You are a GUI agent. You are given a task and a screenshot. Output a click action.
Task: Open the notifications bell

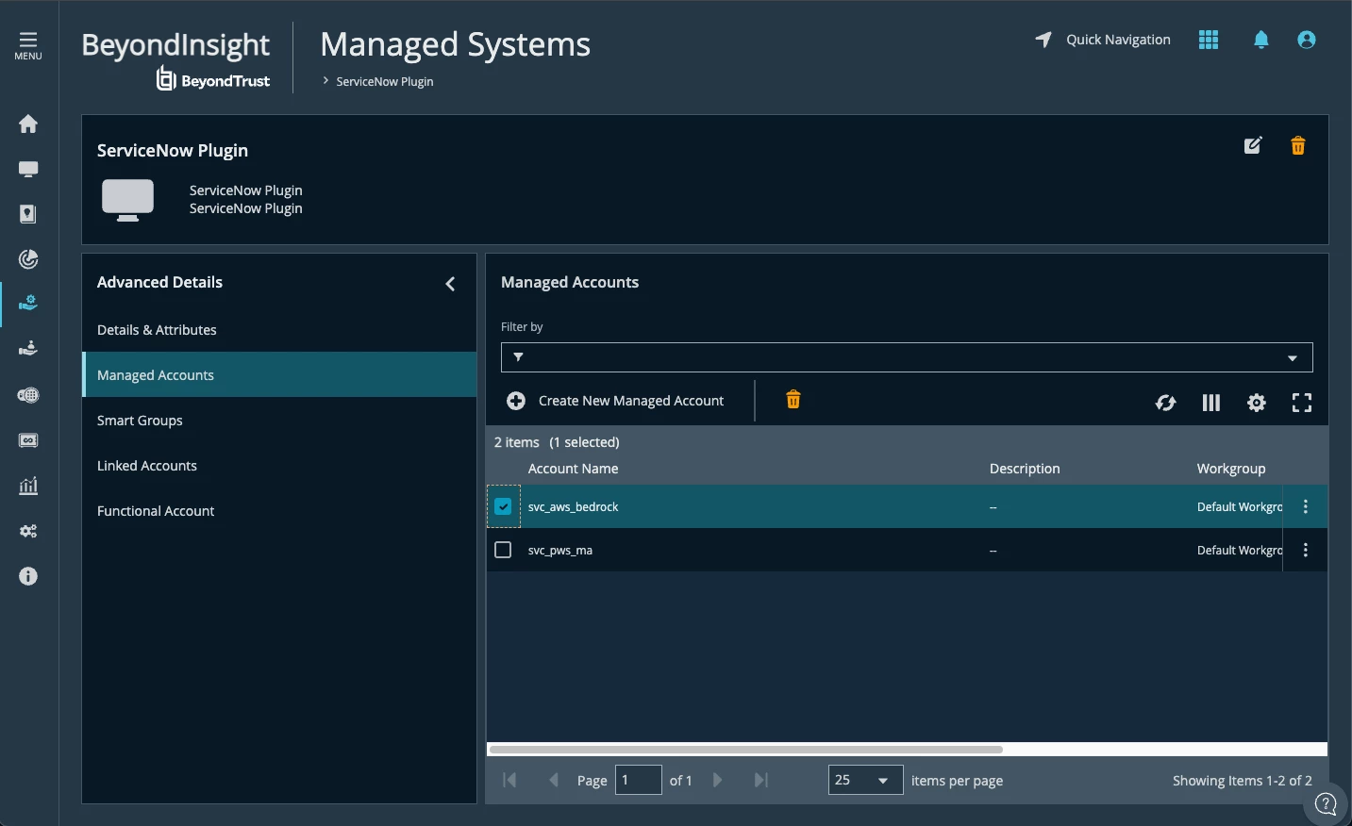point(1261,40)
